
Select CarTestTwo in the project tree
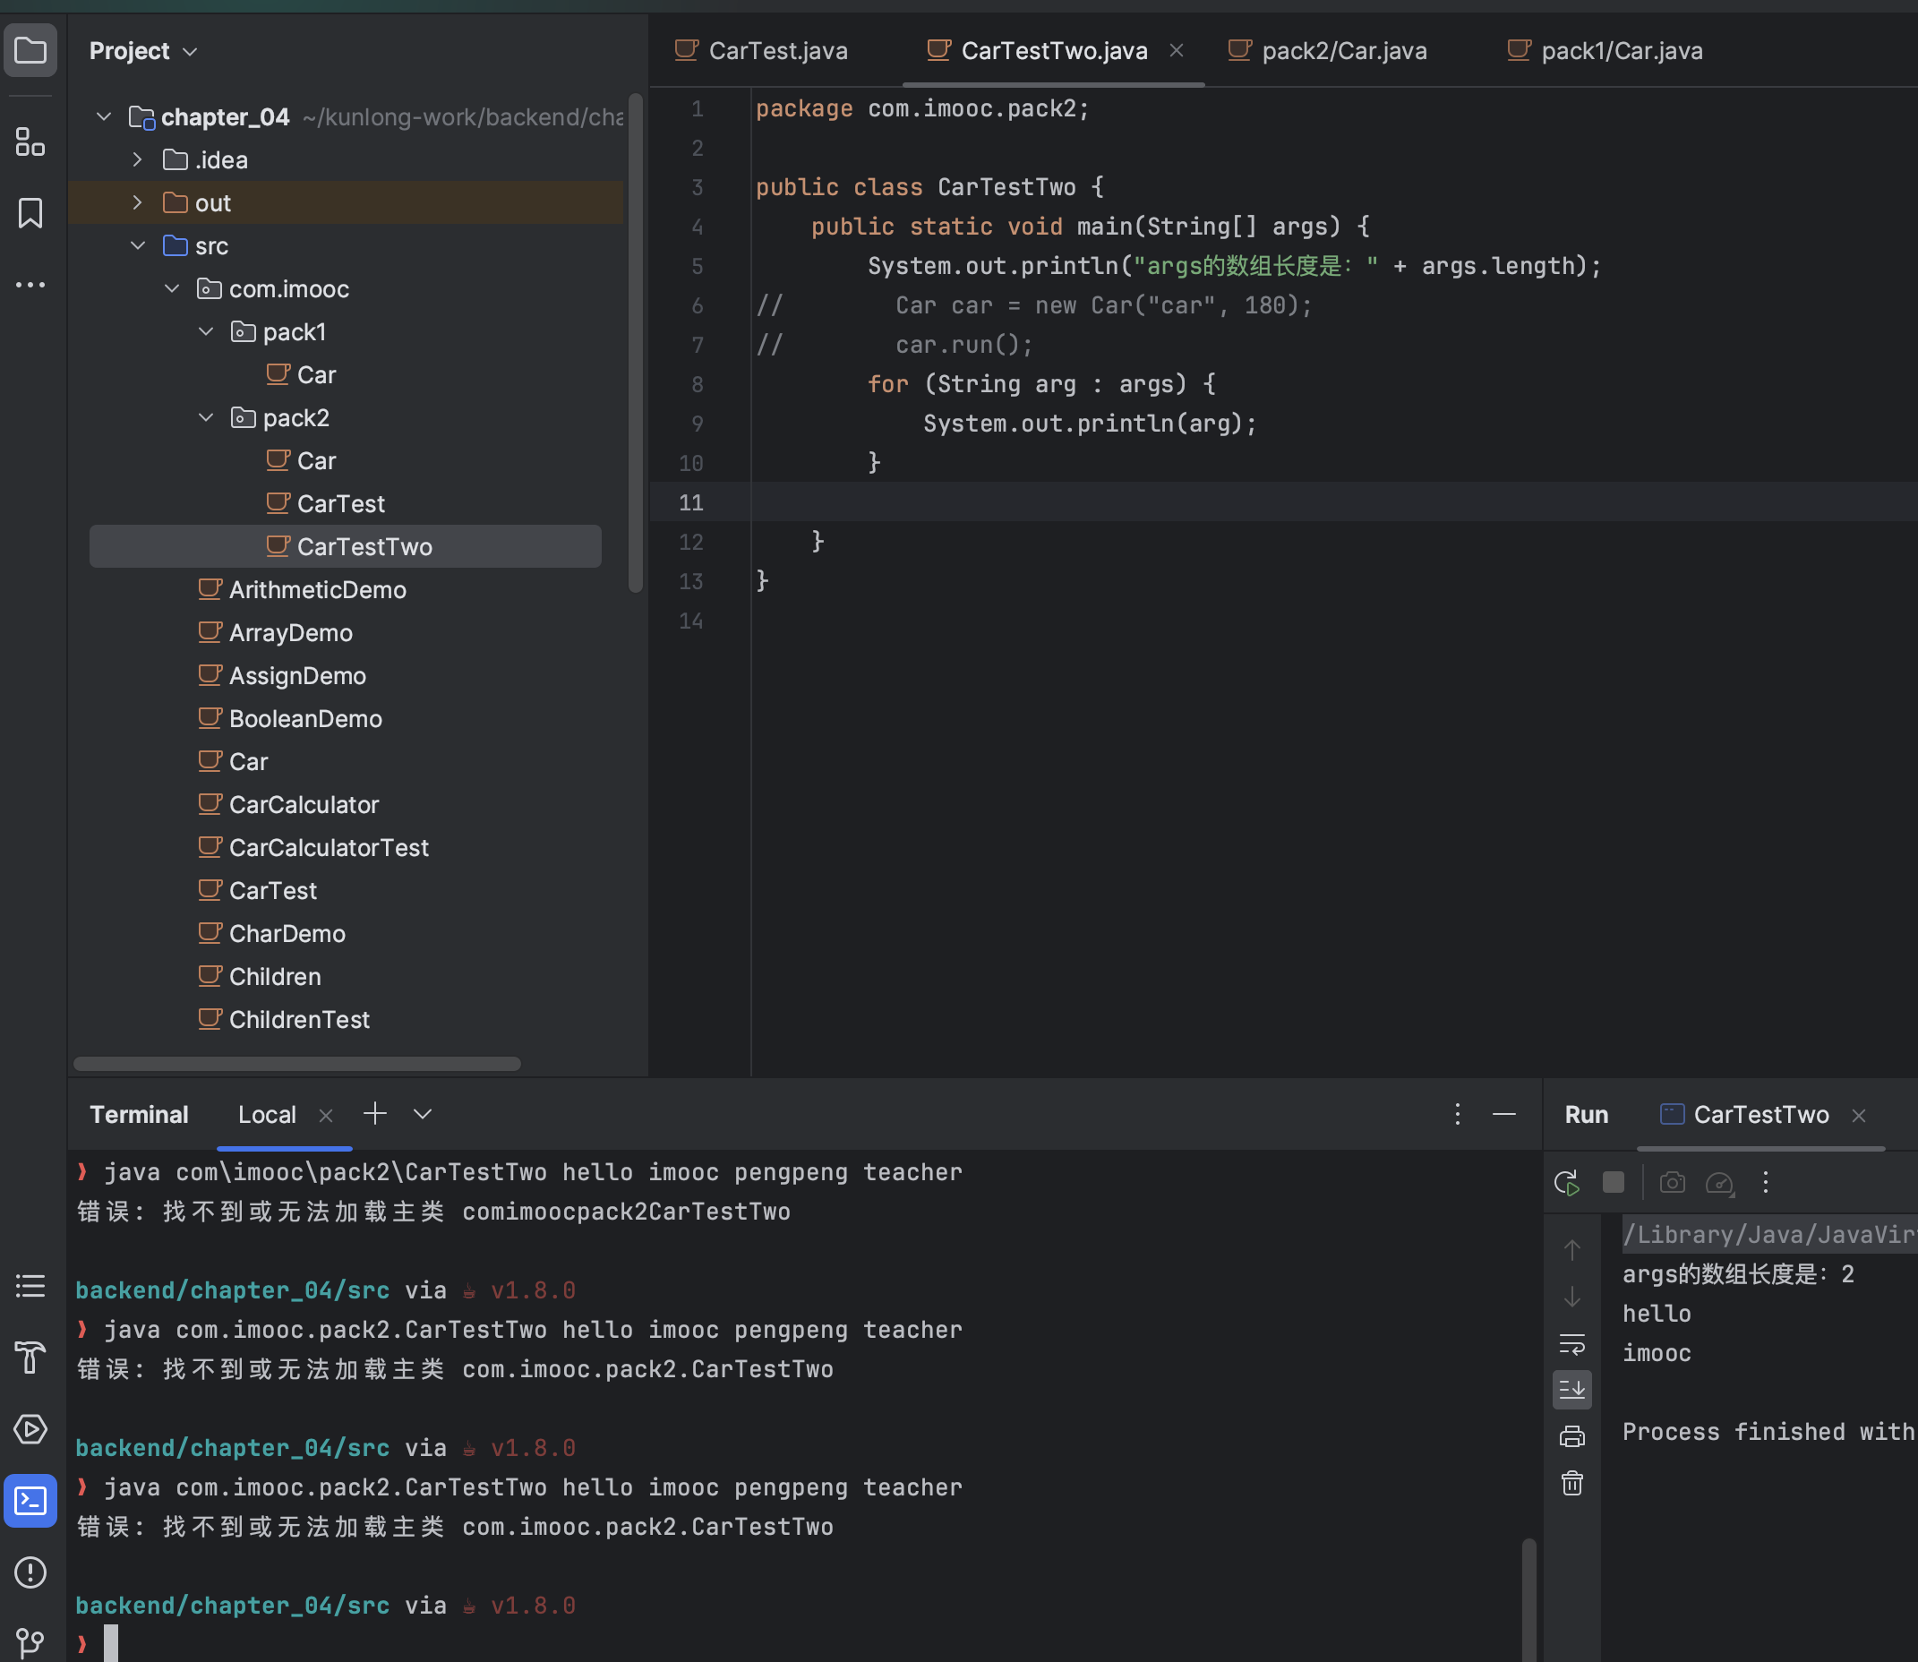click(x=345, y=546)
